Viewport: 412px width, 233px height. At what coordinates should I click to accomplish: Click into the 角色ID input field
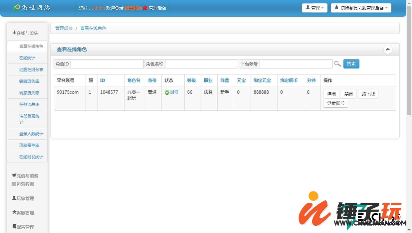coord(107,64)
